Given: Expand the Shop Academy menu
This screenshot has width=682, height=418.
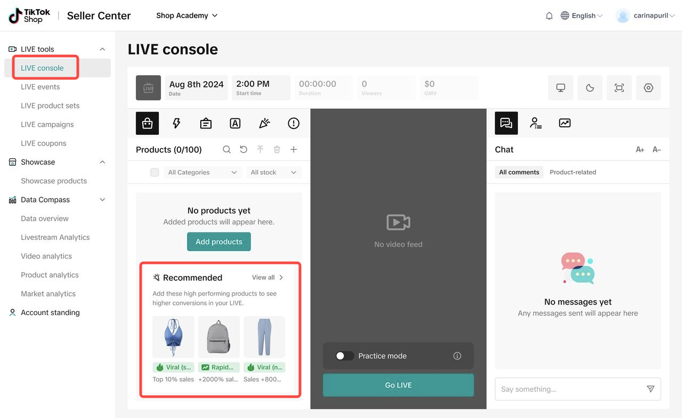Looking at the screenshot, I should coord(186,15).
